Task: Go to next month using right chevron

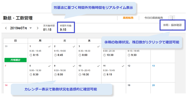Action: tap(38, 28)
